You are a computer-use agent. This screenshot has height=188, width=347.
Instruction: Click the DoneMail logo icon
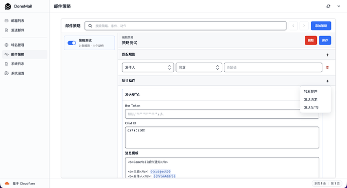8,7
